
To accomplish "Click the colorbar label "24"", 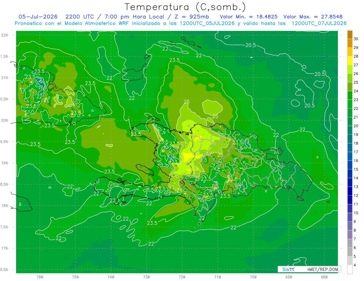I will [356, 91].
